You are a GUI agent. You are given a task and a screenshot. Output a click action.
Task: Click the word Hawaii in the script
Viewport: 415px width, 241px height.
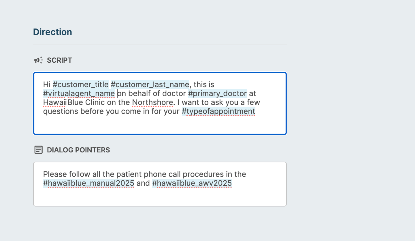(55, 102)
